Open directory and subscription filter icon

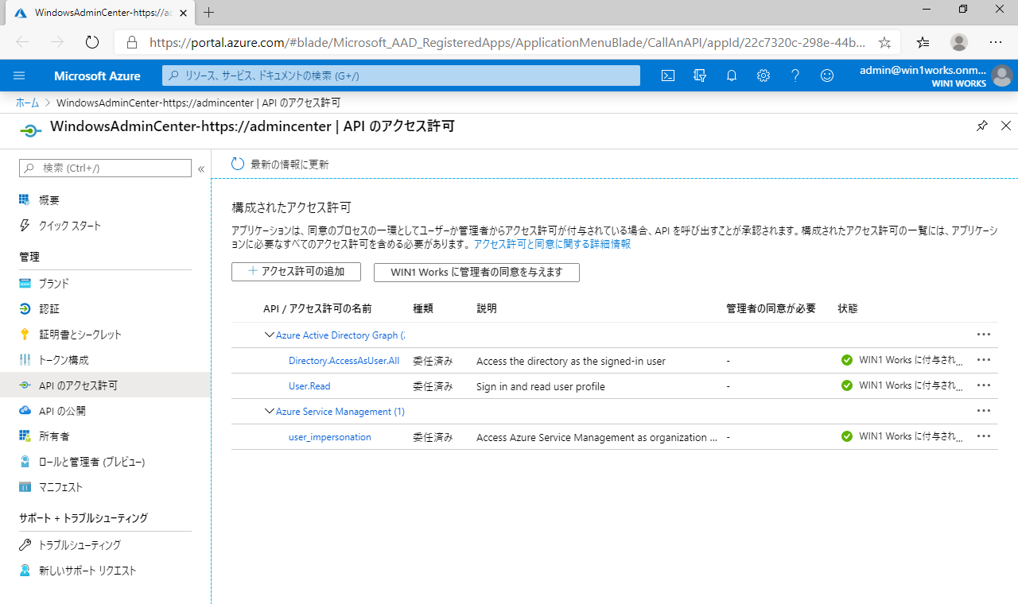click(700, 75)
